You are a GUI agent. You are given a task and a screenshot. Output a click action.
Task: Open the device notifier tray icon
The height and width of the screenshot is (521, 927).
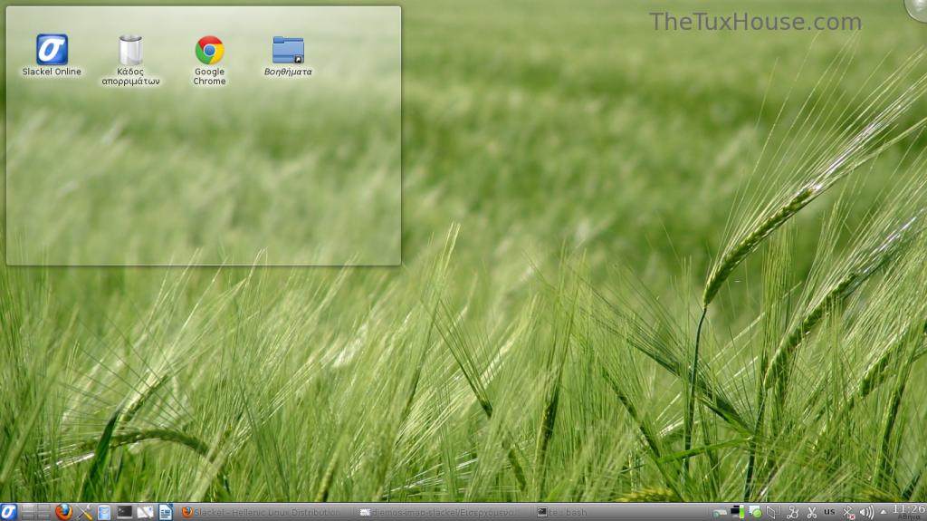773,512
